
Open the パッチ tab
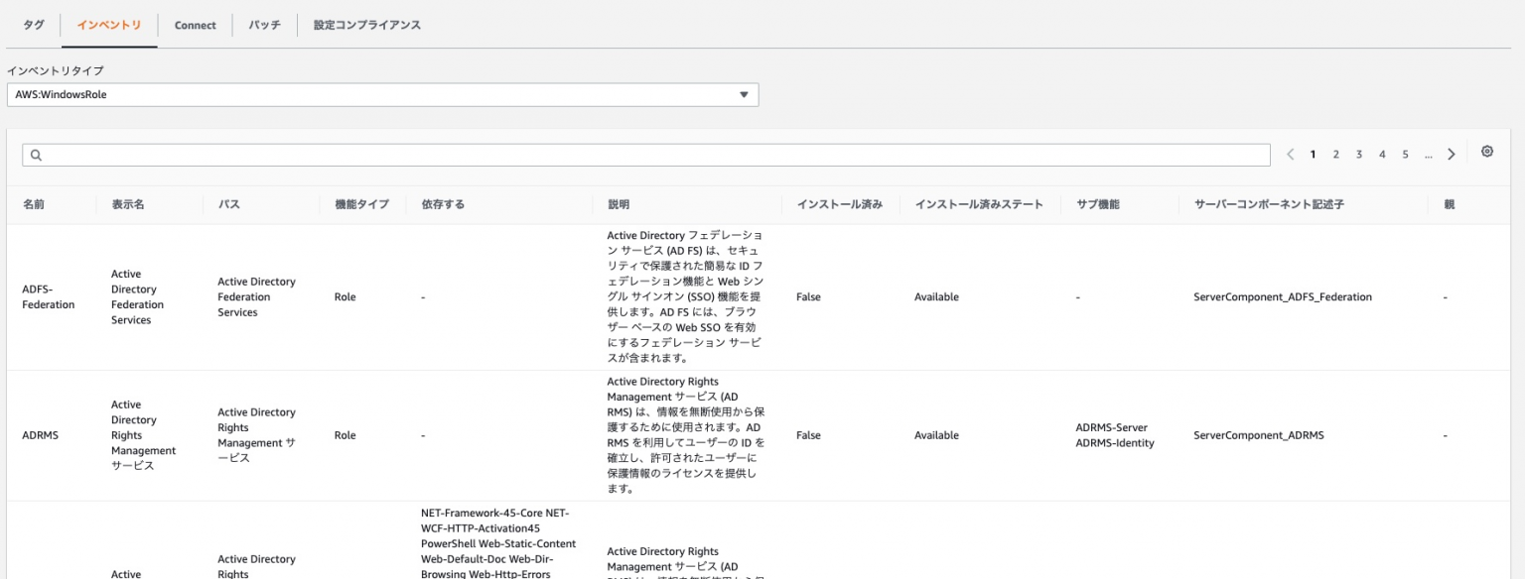pos(264,25)
